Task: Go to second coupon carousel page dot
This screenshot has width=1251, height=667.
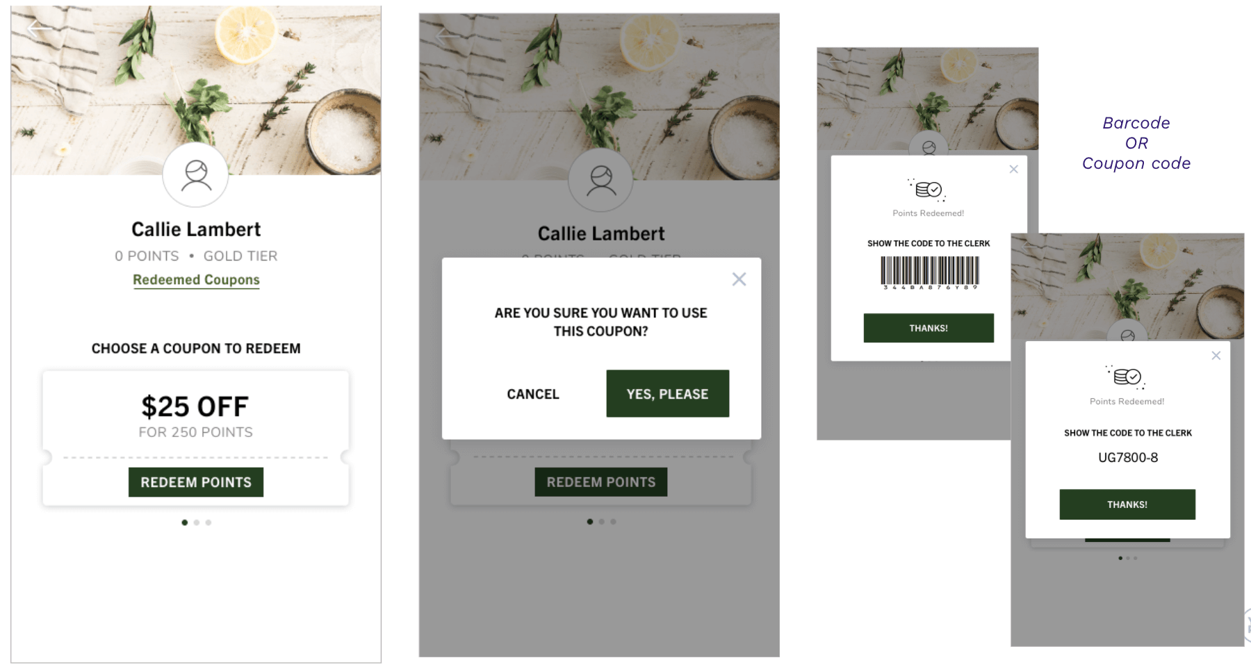Action: click(x=197, y=522)
